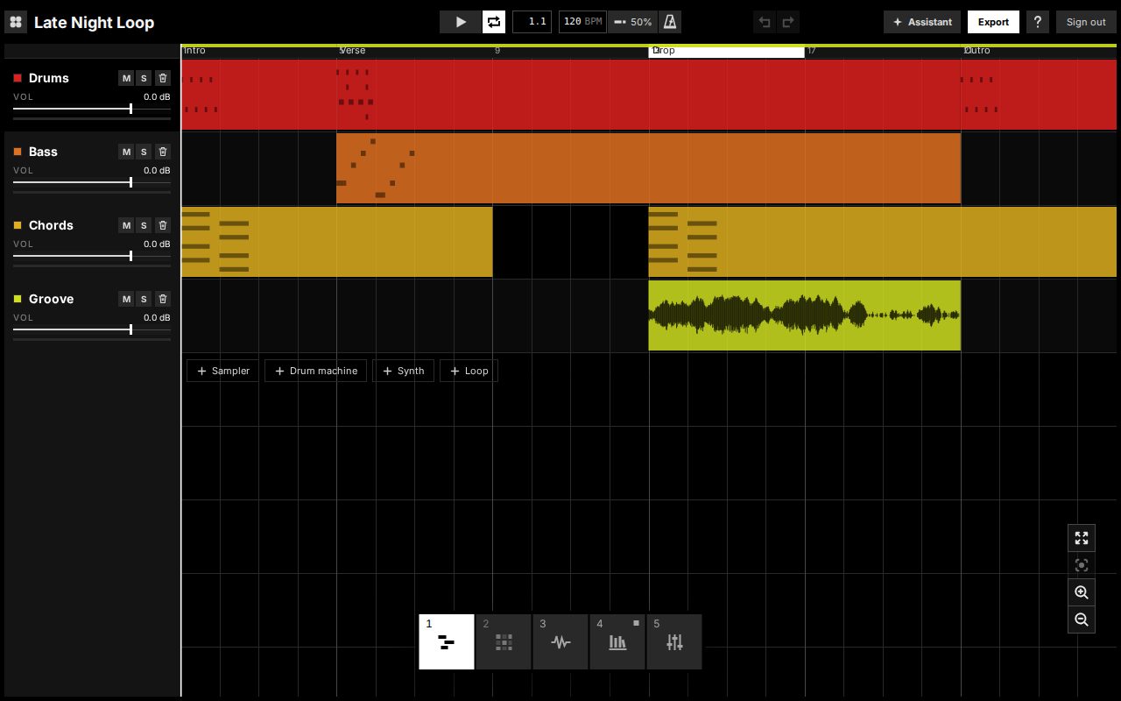Open the step sequencer tab 2
The height and width of the screenshot is (701, 1121).
pyautogui.click(x=504, y=641)
